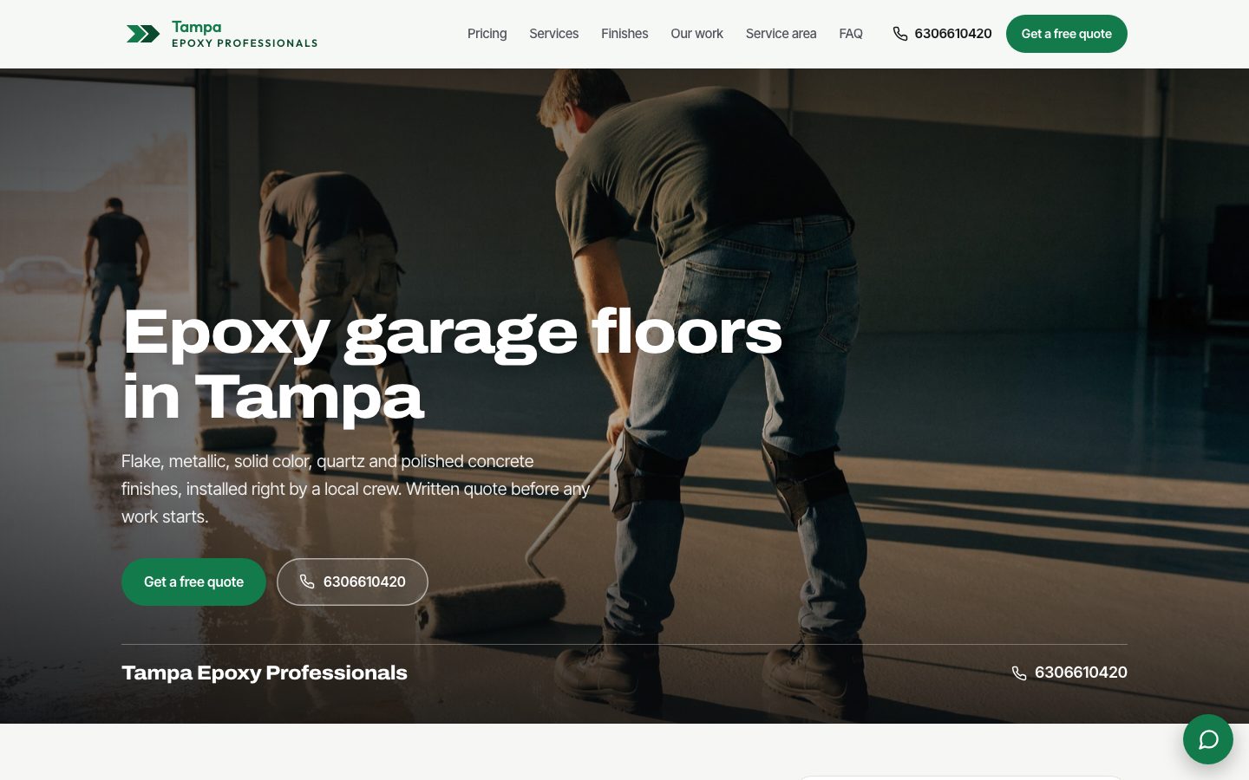Viewport: 1249px width, 780px height.
Task: Open the Pricing nav item
Action: (x=487, y=34)
